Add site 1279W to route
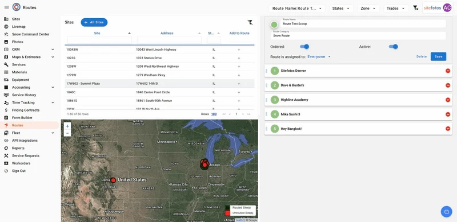The height and width of the screenshot is (222, 457). (239, 75)
